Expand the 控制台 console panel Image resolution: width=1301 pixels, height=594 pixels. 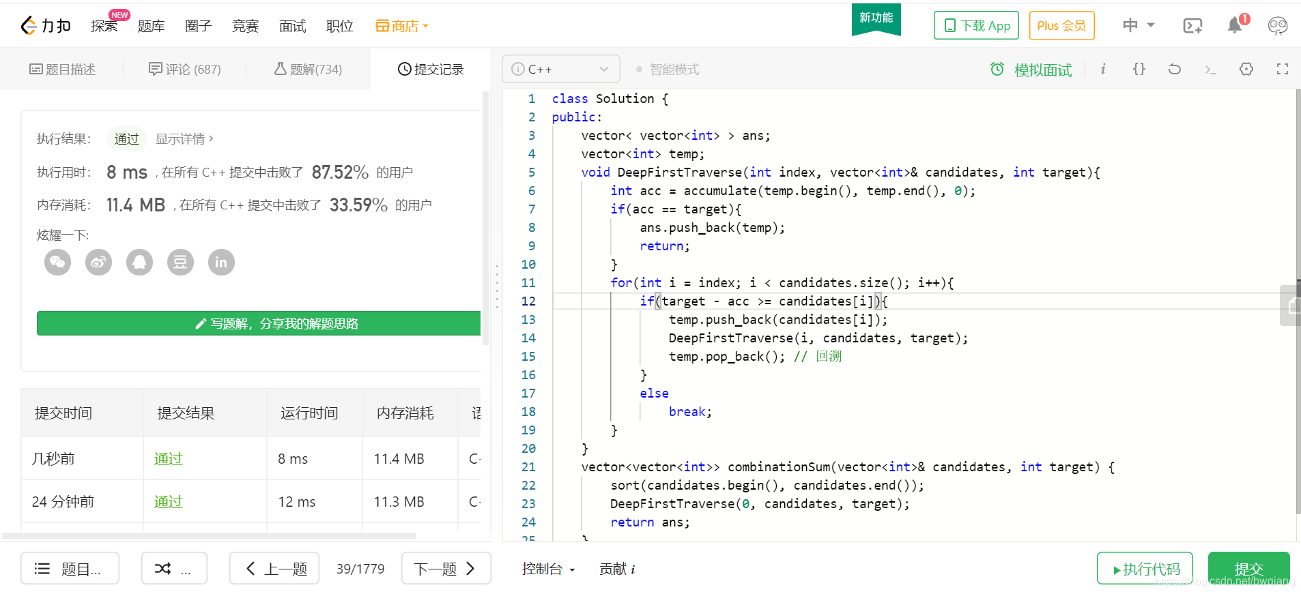click(x=548, y=569)
